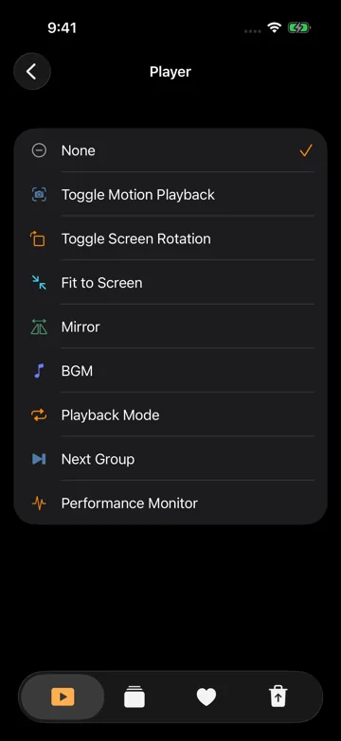Tap the back arrow button
Screen dimensions: 341x741
tap(32, 71)
